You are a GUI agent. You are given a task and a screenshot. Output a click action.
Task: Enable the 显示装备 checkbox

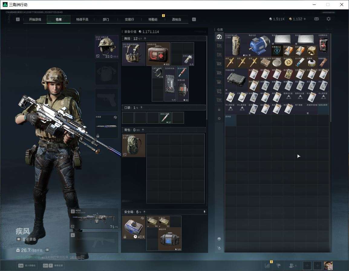pos(19,239)
